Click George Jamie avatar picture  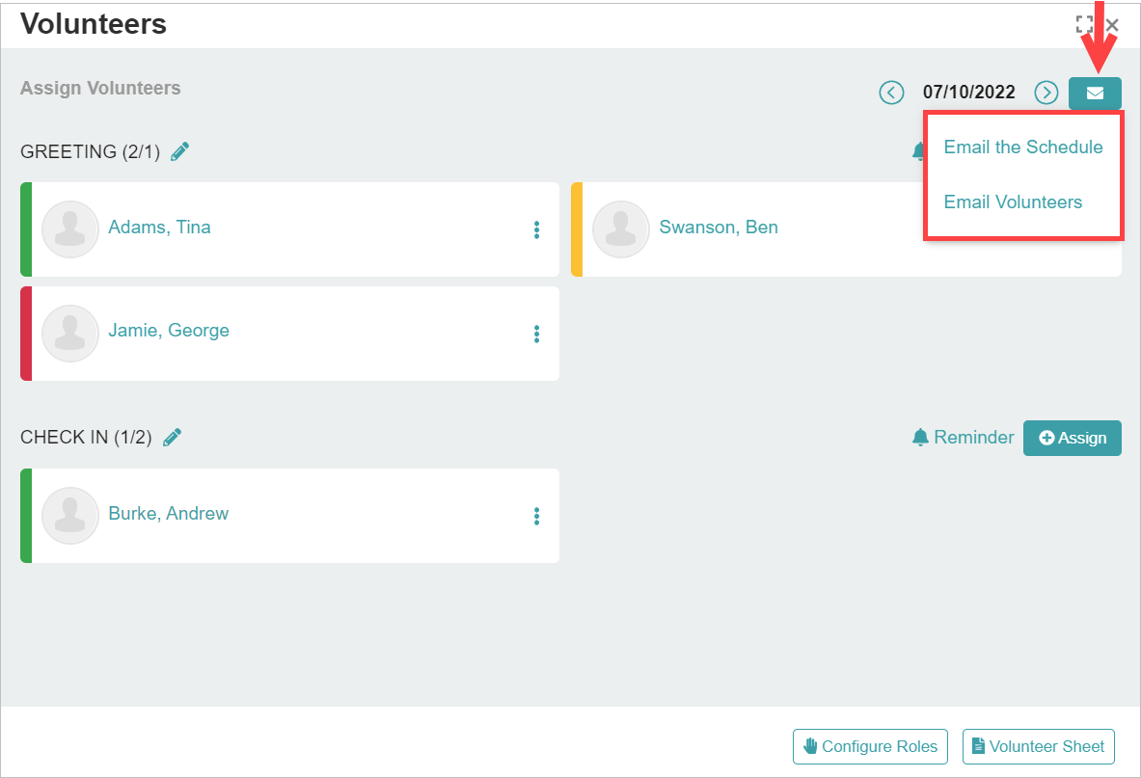[69, 333]
